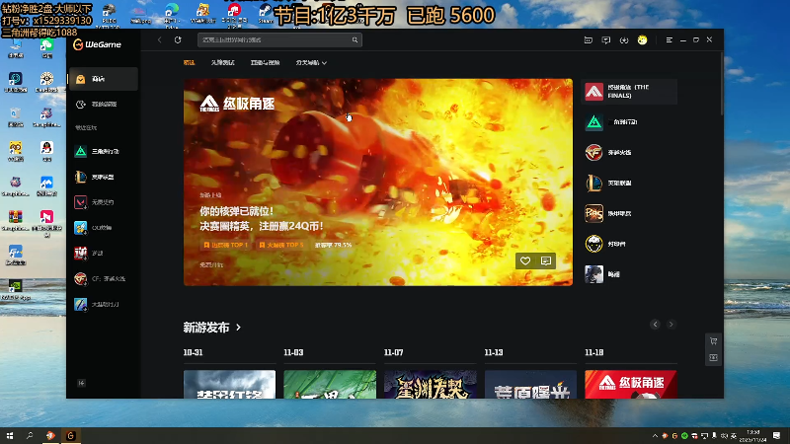Screen dimensions: 790x444
Task: Open the 11-13 new game thumbnail
Action: (530, 385)
